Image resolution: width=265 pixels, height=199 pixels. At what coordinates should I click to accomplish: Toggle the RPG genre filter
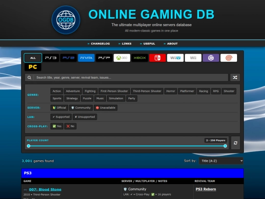[x=216, y=91]
